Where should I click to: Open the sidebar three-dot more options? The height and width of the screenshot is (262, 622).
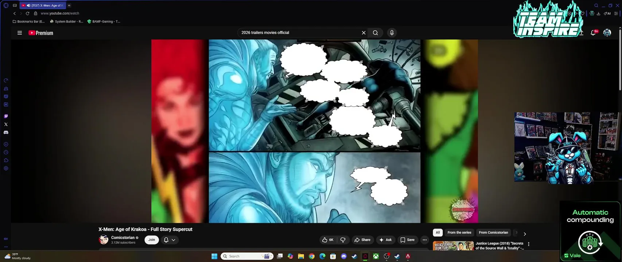[6, 246]
